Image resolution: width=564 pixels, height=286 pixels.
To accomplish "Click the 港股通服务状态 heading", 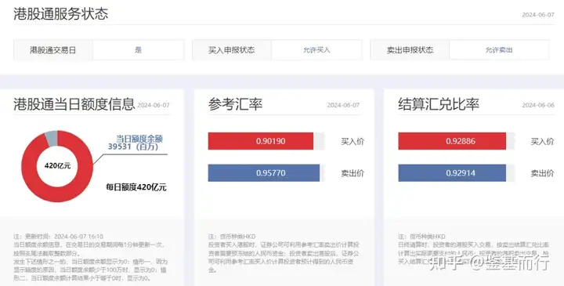I will (x=61, y=13).
